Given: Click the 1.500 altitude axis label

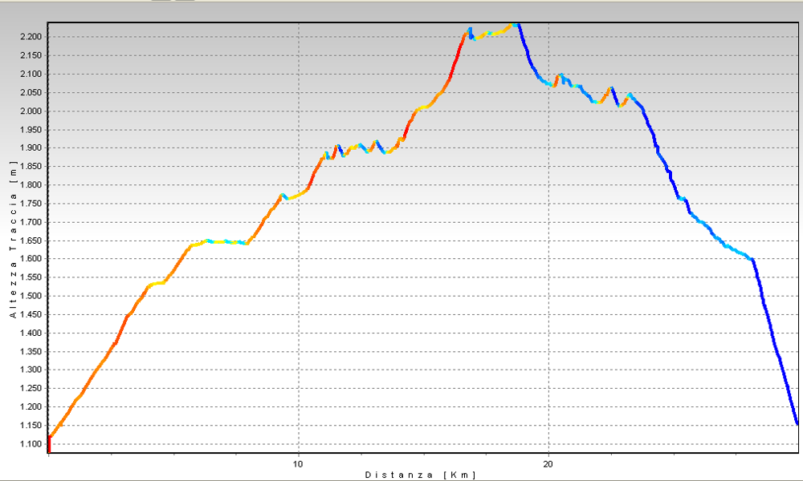Looking at the screenshot, I should (32, 296).
